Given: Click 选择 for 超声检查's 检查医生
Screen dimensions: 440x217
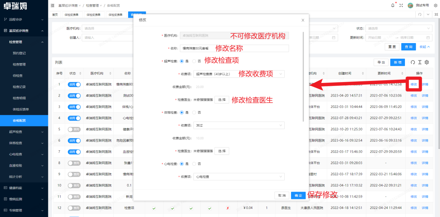Looking at the screenshot, I should (x=222, y=100).
